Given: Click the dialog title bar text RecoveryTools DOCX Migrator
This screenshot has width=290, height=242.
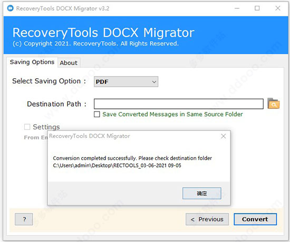Looking at the screenshot, I should [x=90, y=136].
